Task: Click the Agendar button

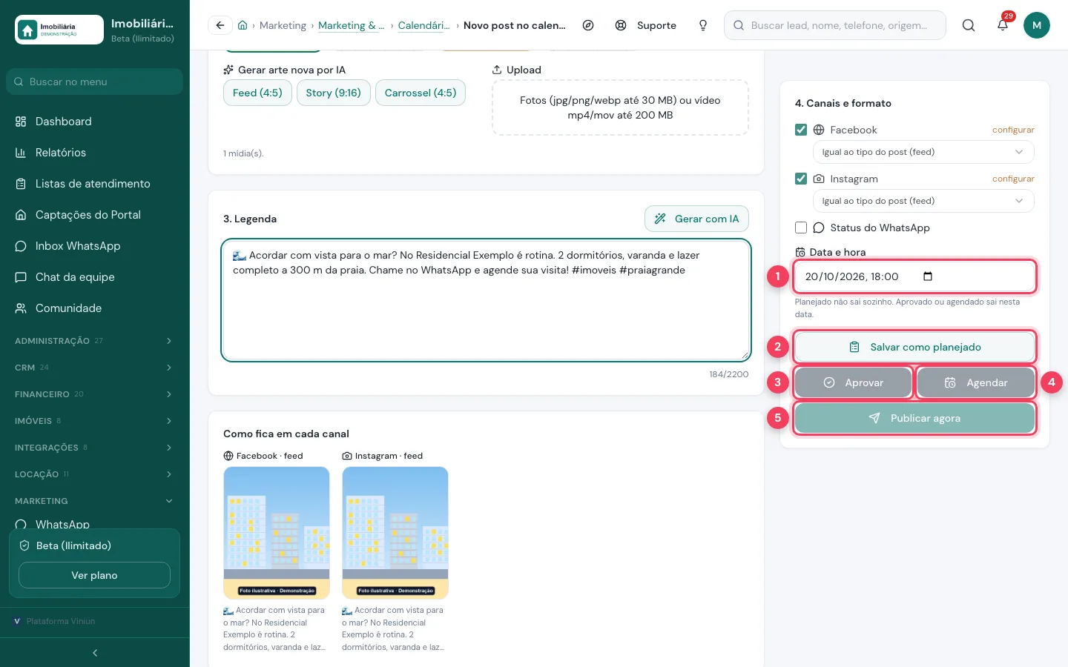Action: point(976,382)
